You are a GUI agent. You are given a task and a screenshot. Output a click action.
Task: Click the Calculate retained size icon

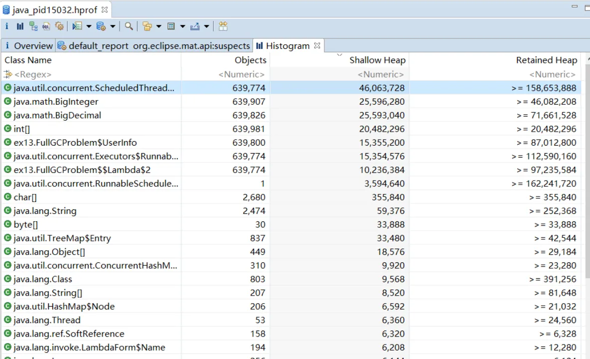171,26
